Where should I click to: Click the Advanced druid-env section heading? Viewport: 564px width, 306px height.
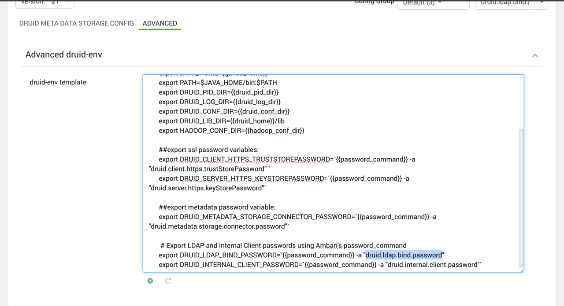(64, 55)
